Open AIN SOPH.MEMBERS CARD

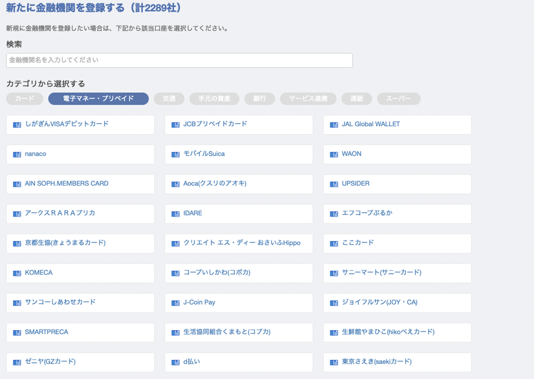[x=81, y=184]
